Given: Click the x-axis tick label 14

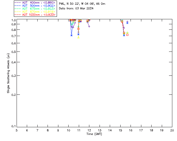Looking at the screenshot, I should tap(110, 130).
